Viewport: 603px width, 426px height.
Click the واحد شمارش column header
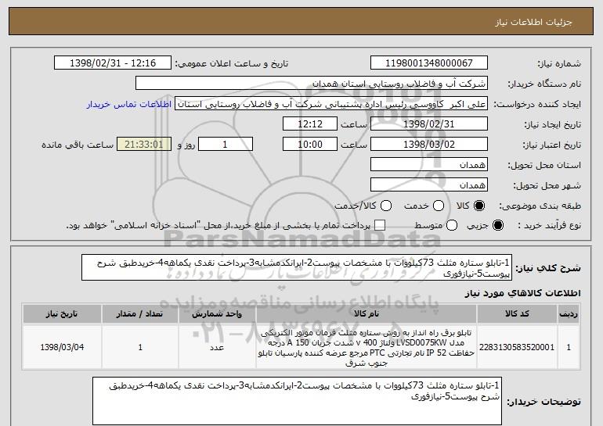[217, 314]
